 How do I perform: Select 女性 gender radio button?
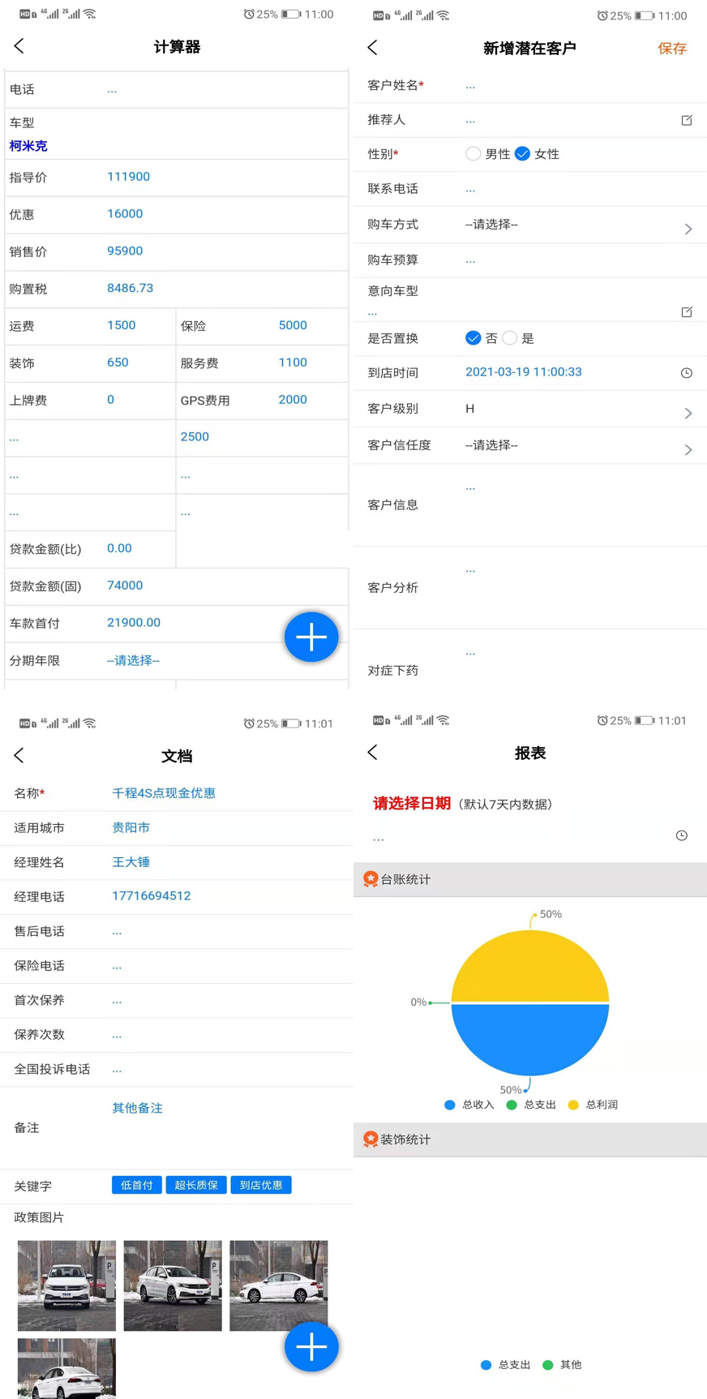(x=523, y=153)
